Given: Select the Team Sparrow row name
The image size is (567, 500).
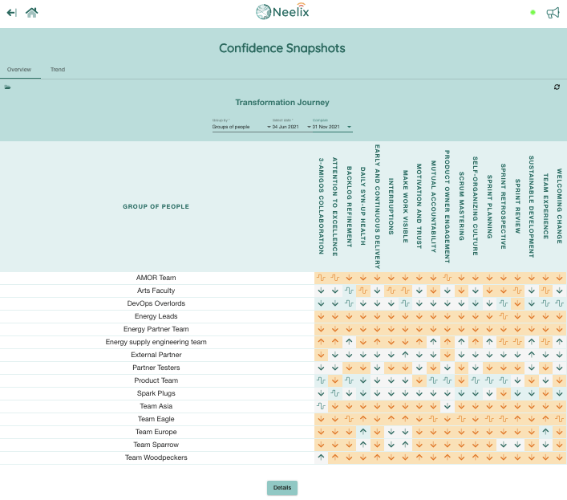Looking at the screenshot, I should (156, 445).
